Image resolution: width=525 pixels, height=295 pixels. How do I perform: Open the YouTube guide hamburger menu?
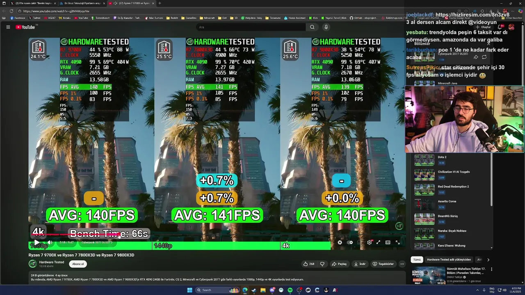click(8, 27)
